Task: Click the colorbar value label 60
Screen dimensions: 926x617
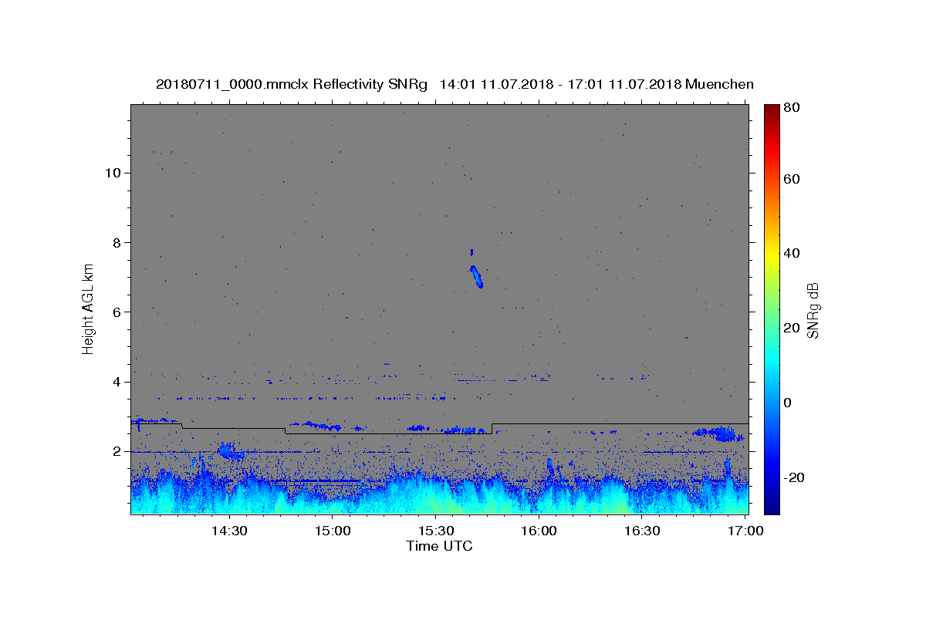Action: [791, 179]
